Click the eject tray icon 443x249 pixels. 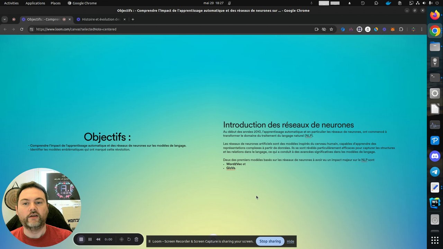pos(350,3)
